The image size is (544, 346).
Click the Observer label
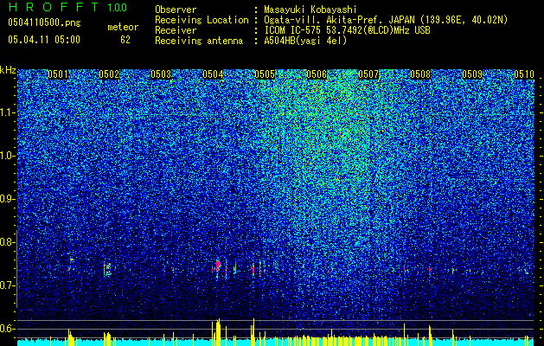pyautogui.click(x=176, y=10)
